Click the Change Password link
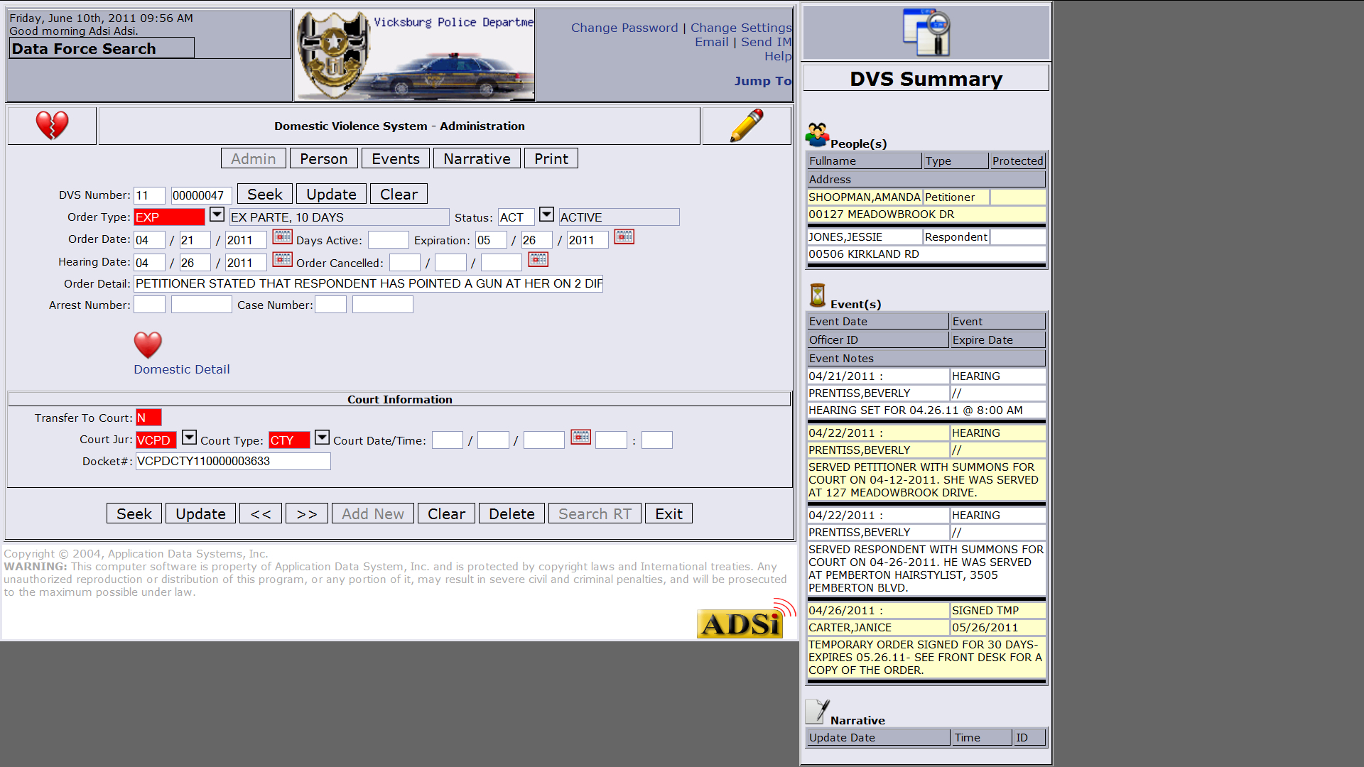1364x767 pixels. (x=624, y=28)
